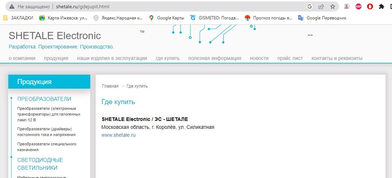
Task: Open the 'прайс лист' page
Action: tap(290, 58)
